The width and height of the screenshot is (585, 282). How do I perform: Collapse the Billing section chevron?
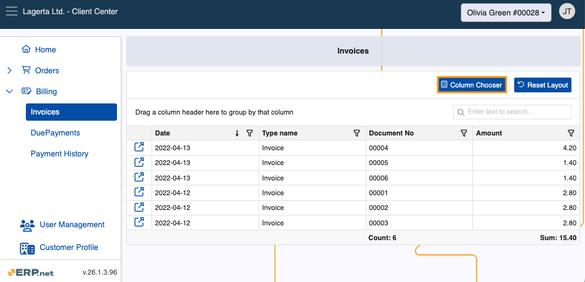click(10, 91)
